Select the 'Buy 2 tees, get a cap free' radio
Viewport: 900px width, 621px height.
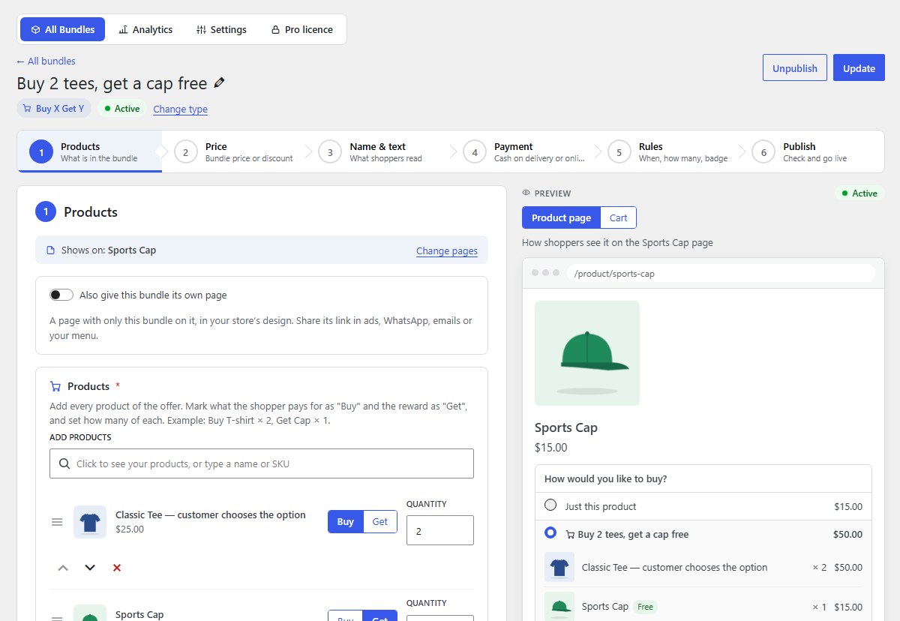[x=550, y=533]
